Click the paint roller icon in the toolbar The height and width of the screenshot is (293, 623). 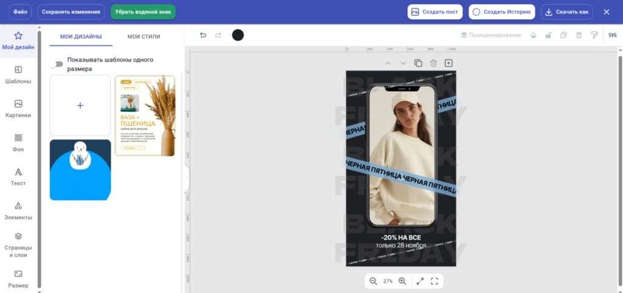click(x=594, y=35)
